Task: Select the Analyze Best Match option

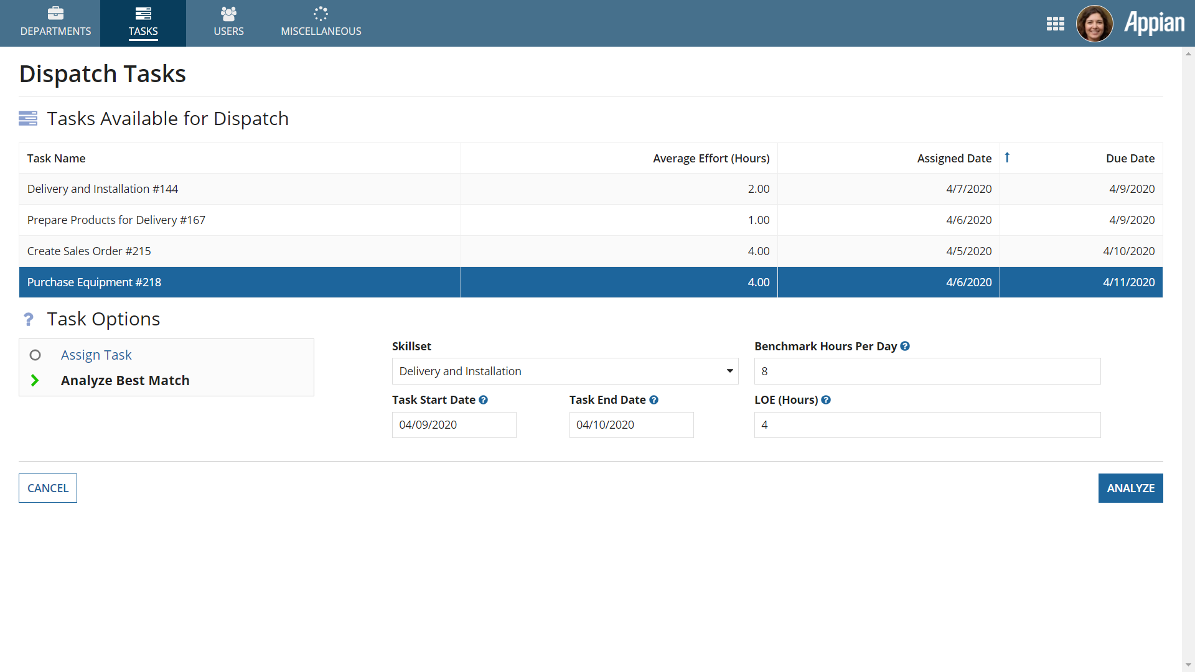Action: 124,380
